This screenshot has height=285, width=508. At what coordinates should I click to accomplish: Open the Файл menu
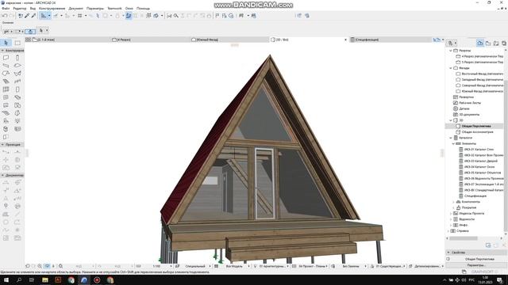click(x=6, y=9)
